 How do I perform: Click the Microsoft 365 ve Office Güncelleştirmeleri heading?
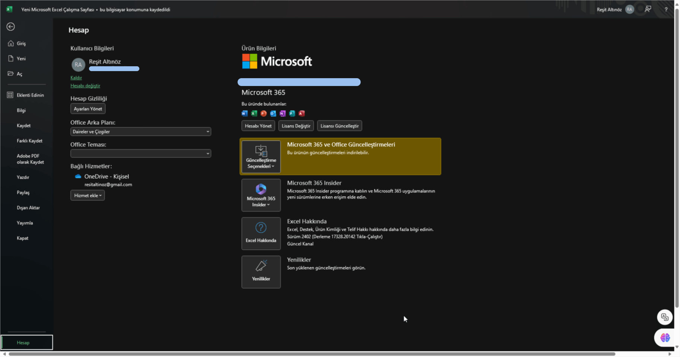tap(341, 144)
